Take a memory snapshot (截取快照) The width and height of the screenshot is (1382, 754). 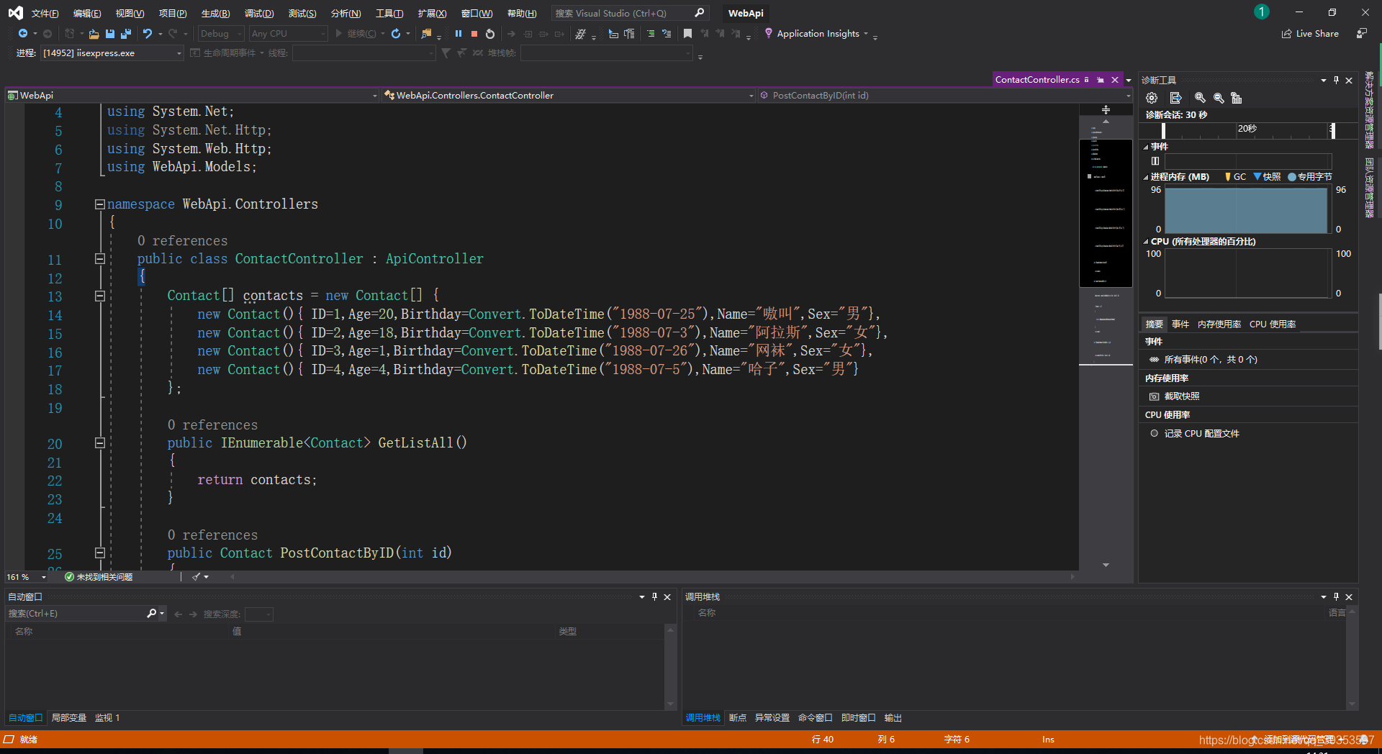tap(1174, 396)
